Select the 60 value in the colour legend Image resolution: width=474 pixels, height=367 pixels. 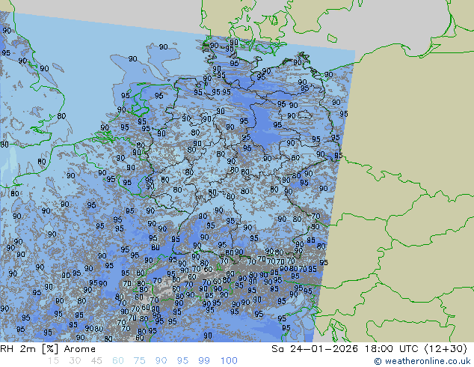(118, 361)
